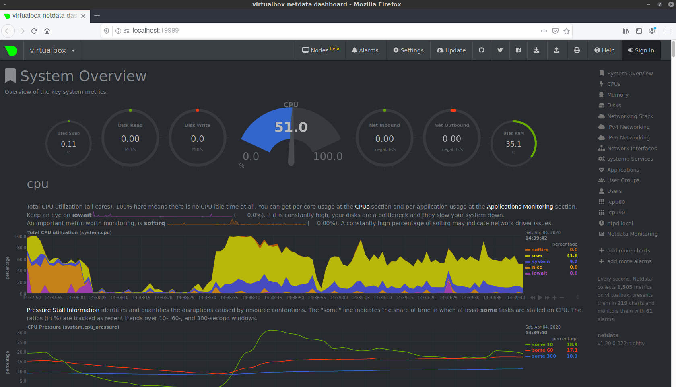
Task: Open the Facebook icon link
Action: pos(518,50)
